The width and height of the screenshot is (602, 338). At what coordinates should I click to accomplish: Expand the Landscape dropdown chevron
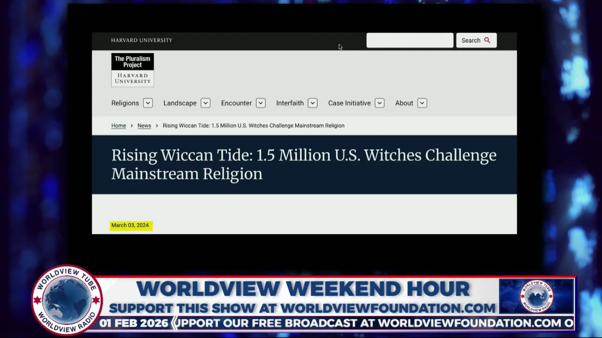[x=205, y=103]
